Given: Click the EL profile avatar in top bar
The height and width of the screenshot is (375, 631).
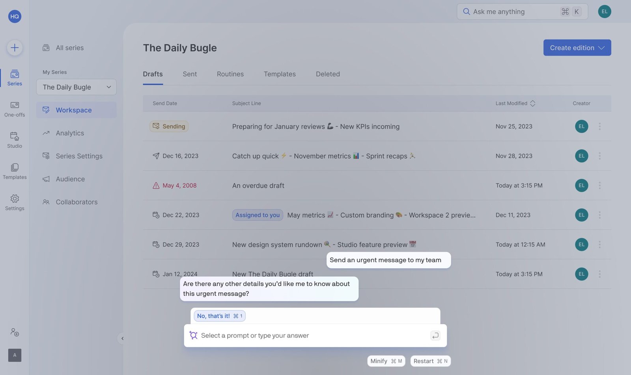Looking at the screenshot, I should point(604,11).
